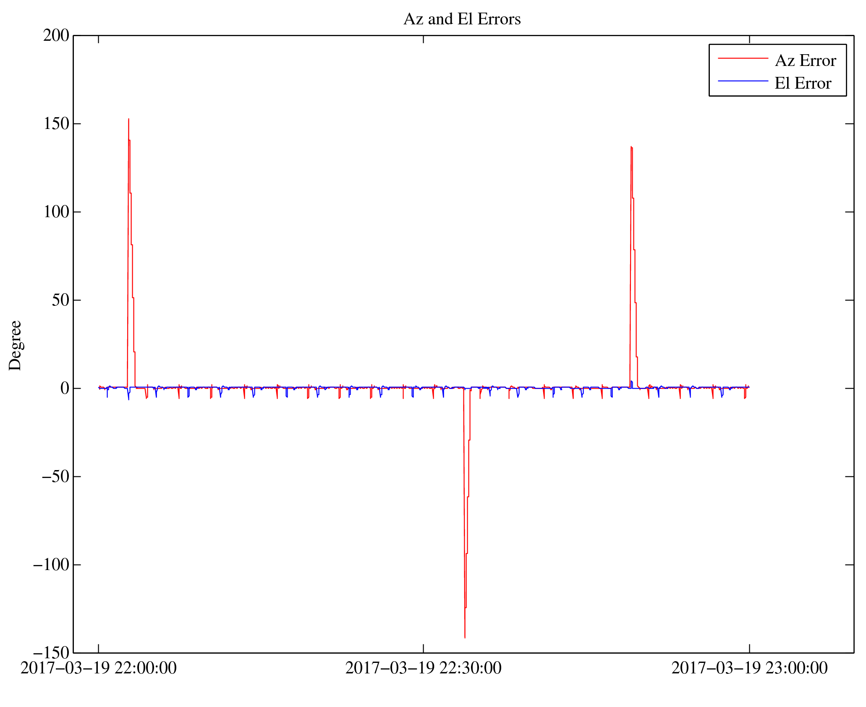
Task: Click the blue El Error legend line
Action: coord(743,81)
